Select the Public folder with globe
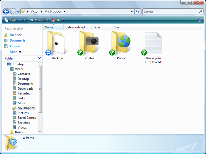Viewport: 206px width, 154px height. click(121, 43)
